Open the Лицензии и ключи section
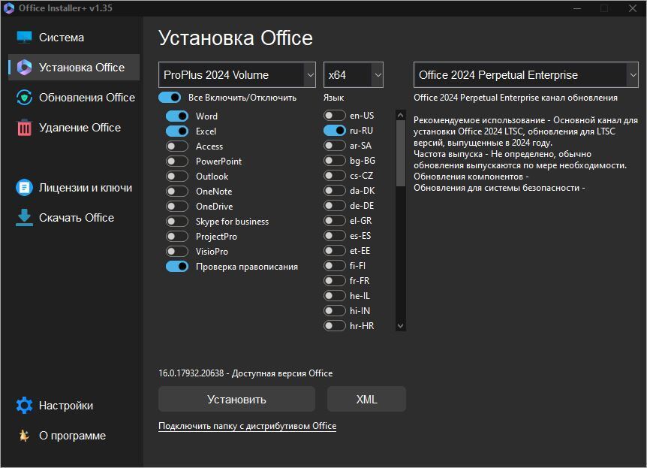This screenshot has height=468, width=647. pos(86,188)
